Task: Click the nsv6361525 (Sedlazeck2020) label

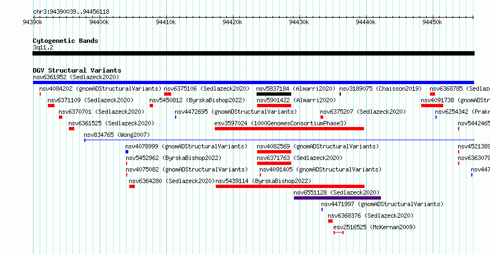Action: 111,123
